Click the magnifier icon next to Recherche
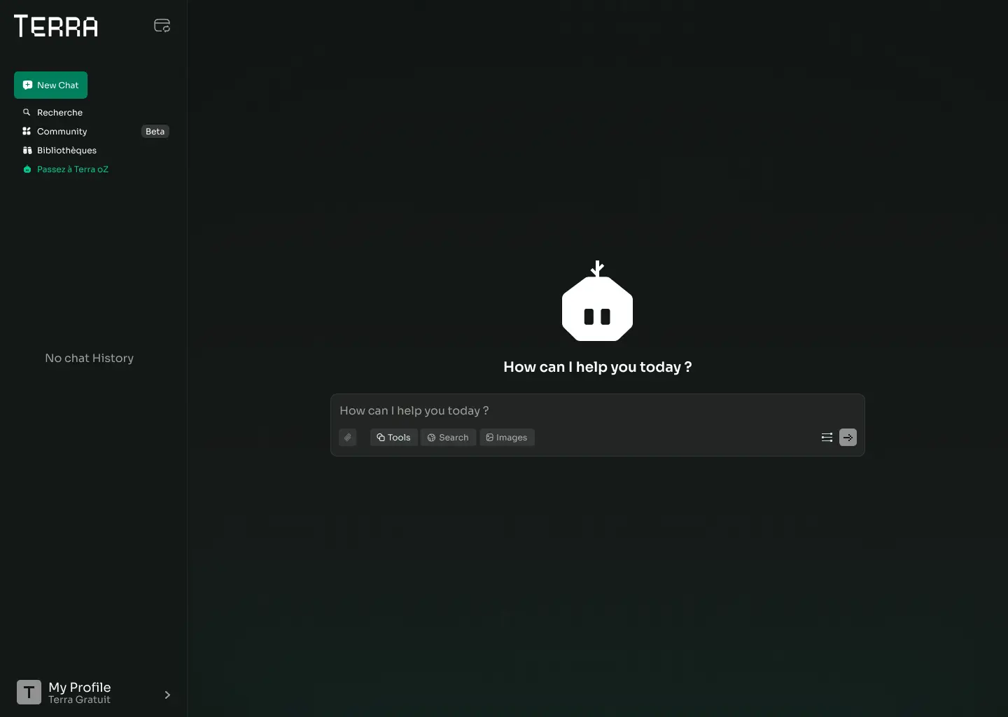The width and height of the screenshot is (1008, 717). pos(27,113)
